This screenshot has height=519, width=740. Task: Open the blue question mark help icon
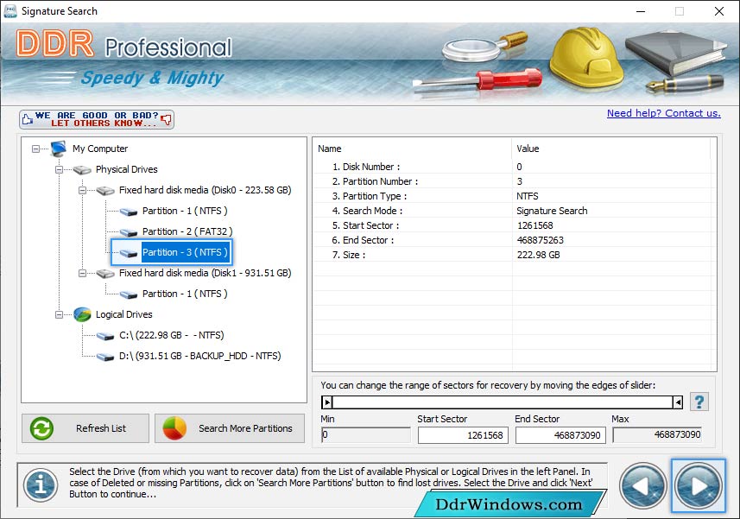pyautogui.click(x=699, y=402)
